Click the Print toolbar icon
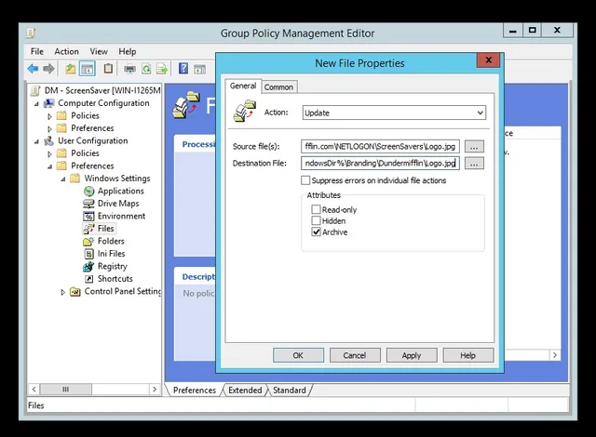Viewport: 596px width, 437px height. point(129,69)
